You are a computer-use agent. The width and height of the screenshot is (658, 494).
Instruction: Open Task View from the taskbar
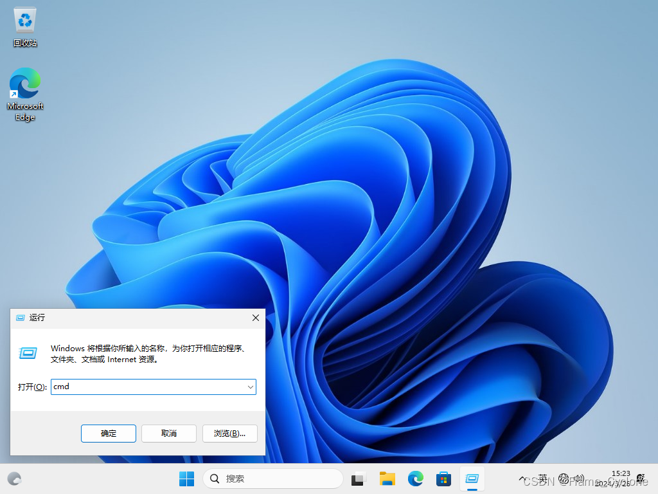pos(358,479)
